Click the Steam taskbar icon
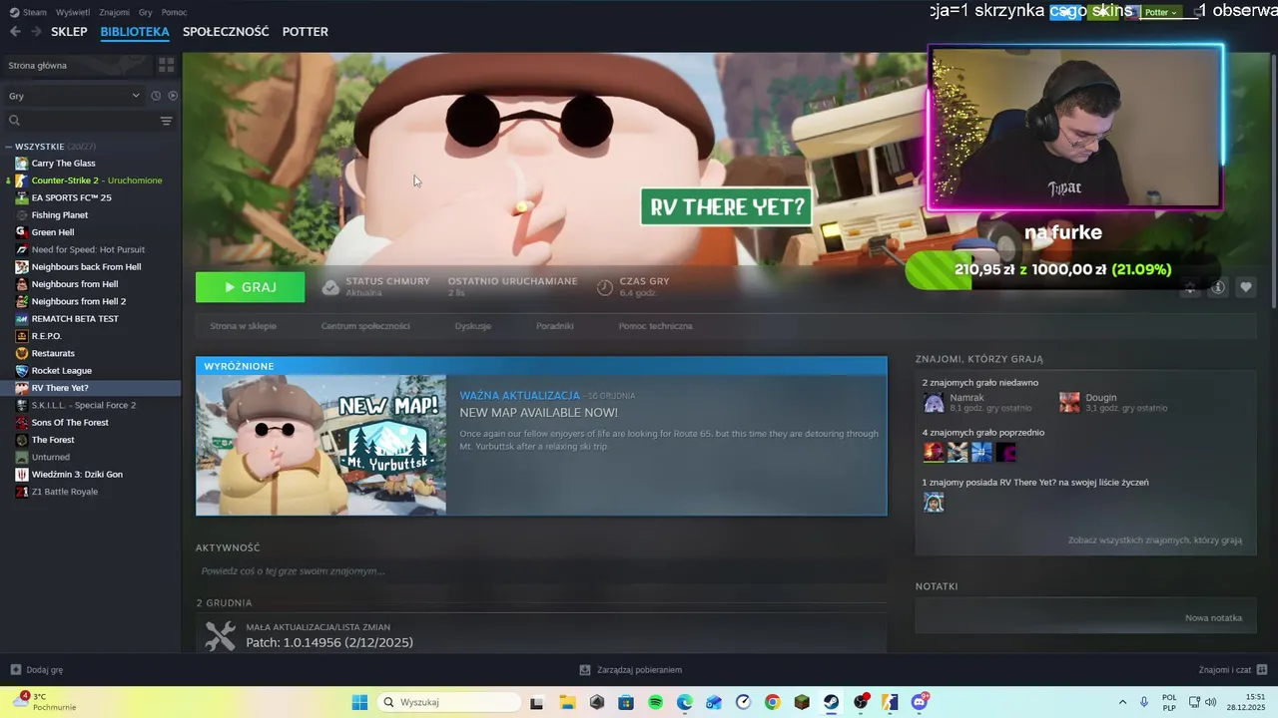The image size is (1278, 718). point(831,702)
